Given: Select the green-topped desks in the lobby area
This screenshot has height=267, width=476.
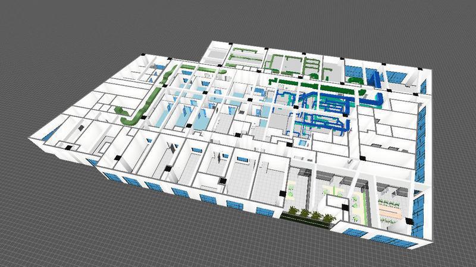Looking at the screenshot, I should click(x=333, y=191).
